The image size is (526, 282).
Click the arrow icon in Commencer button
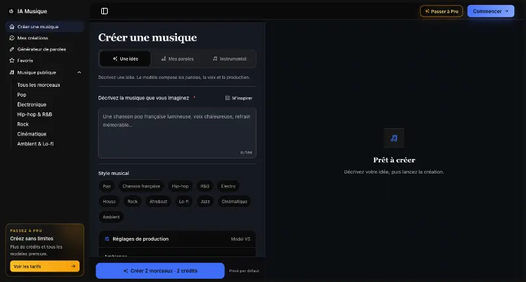click(506, 11)
